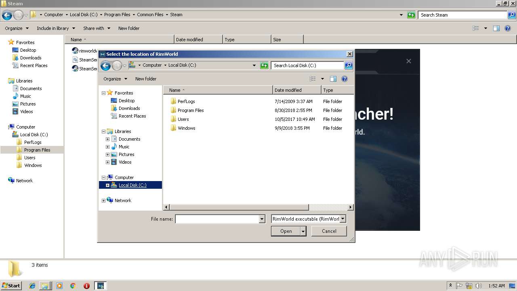Refresh the Steam Explorer window address bar
Viewport: 517px width, 291px height.
[x=411, y=15]
